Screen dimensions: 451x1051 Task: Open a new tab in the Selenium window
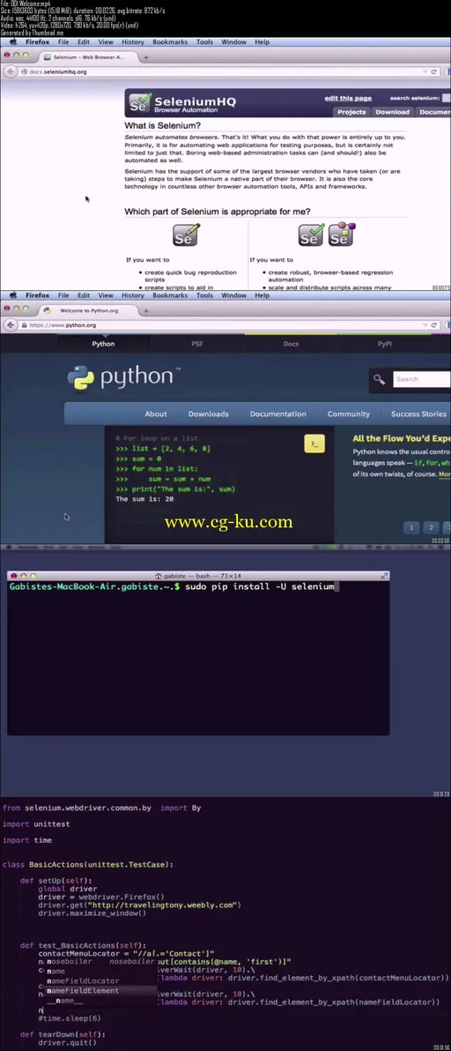point(146,57)
